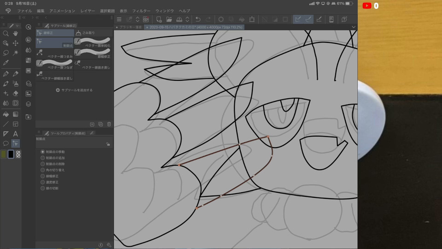
Task: Select 制御点の削除 radio option
Action: [42, 164]
